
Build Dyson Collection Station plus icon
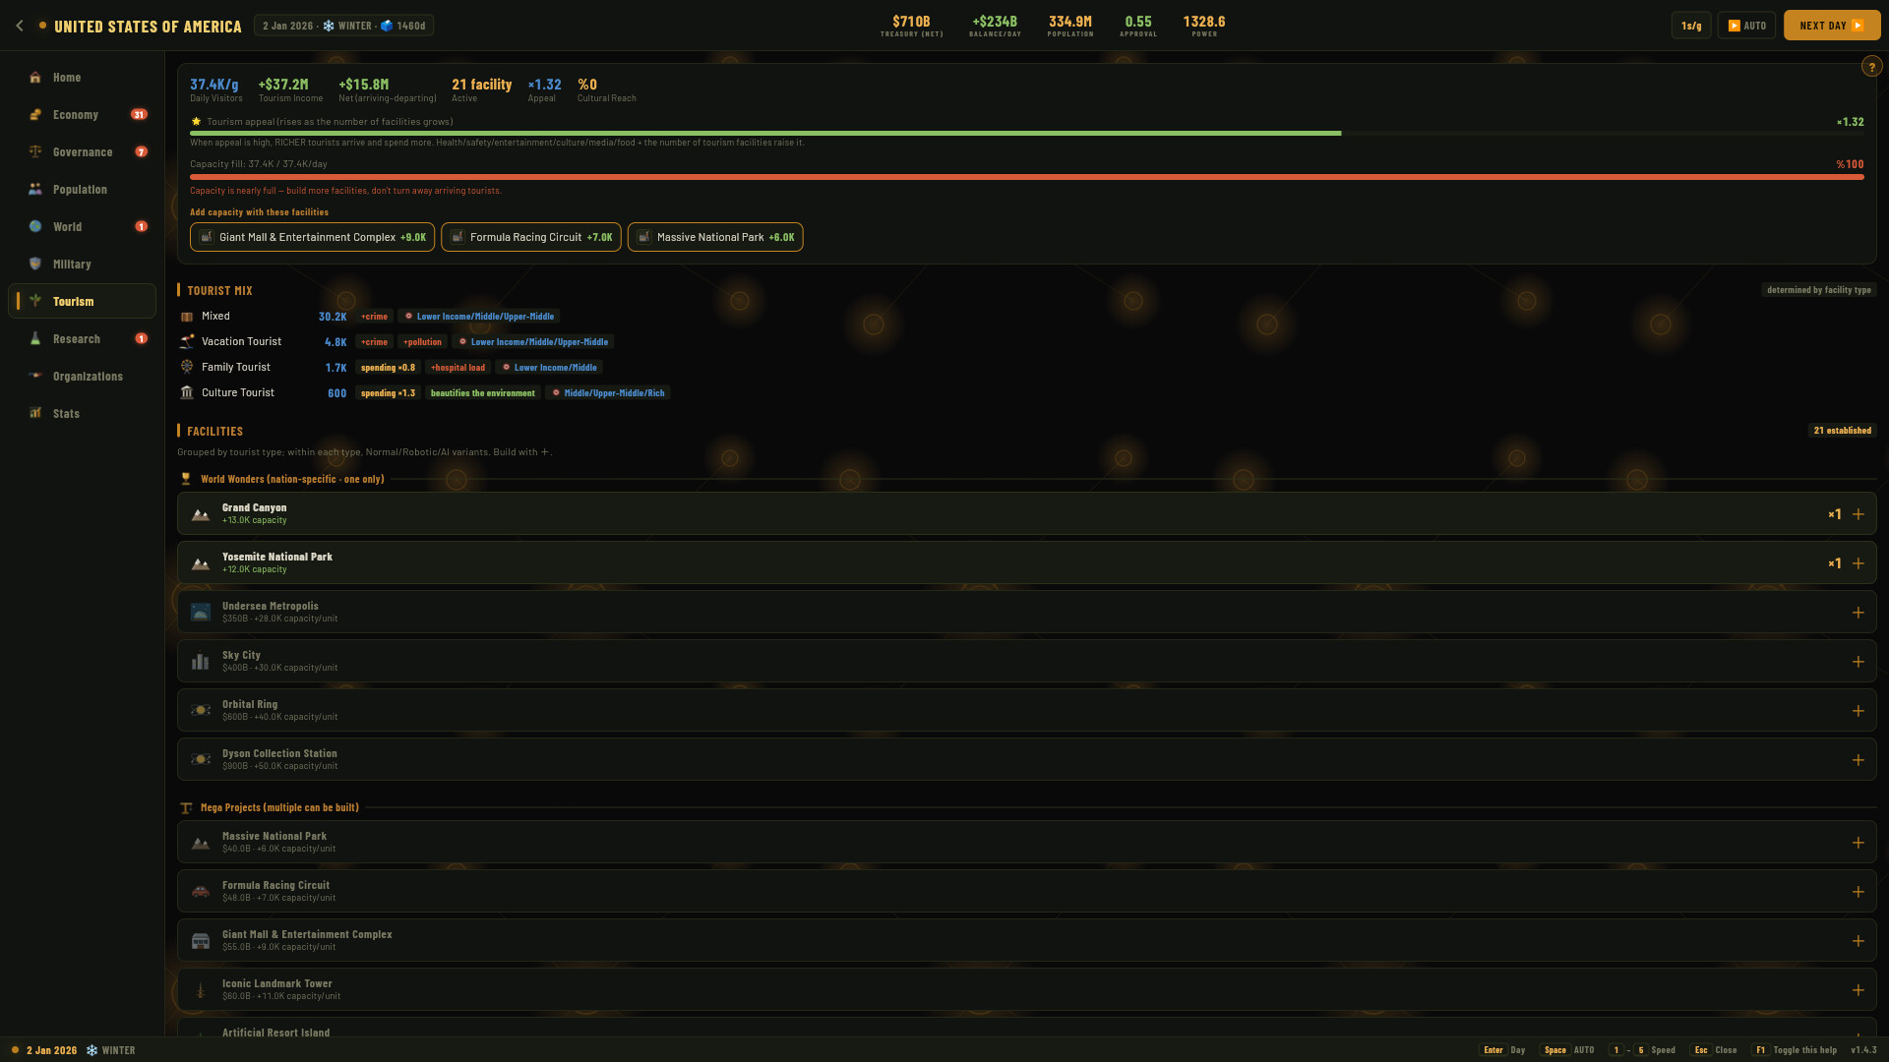[x=1859, y=760]
